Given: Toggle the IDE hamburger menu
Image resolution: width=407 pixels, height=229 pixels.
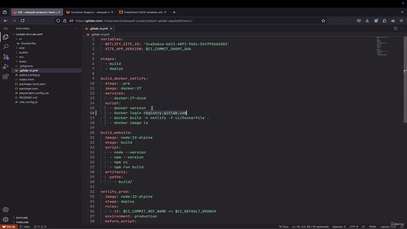Looking at the screenshot, I should point(6,29).
